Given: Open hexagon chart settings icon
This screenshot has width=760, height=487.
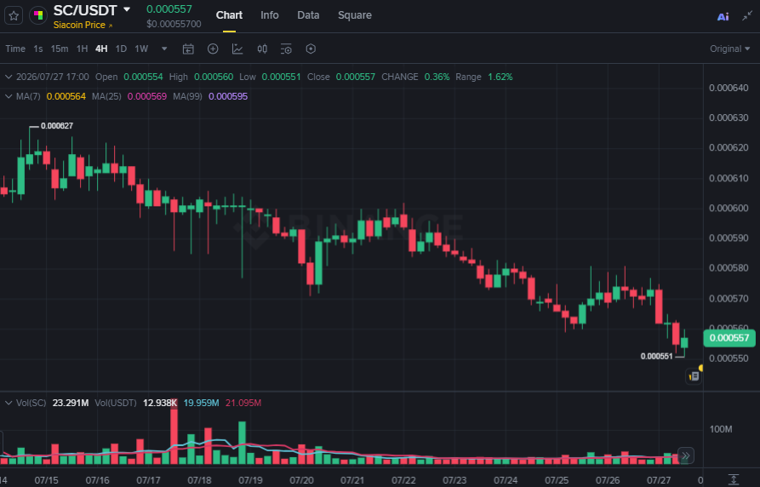Looking at the screenshot, I should (311, 49).
